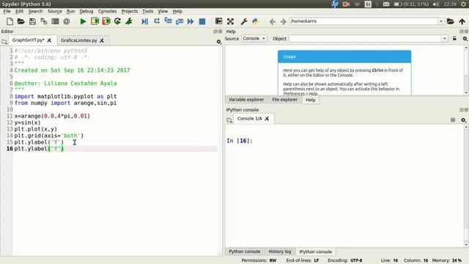Click the Object input field
The image size is (469, 264).
[365, 39]
